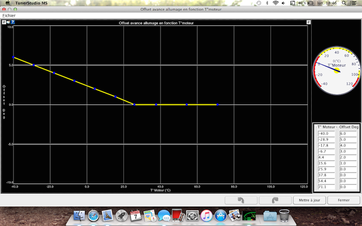Select the Offset Deg cell 4.0

[x=348, y=146]
